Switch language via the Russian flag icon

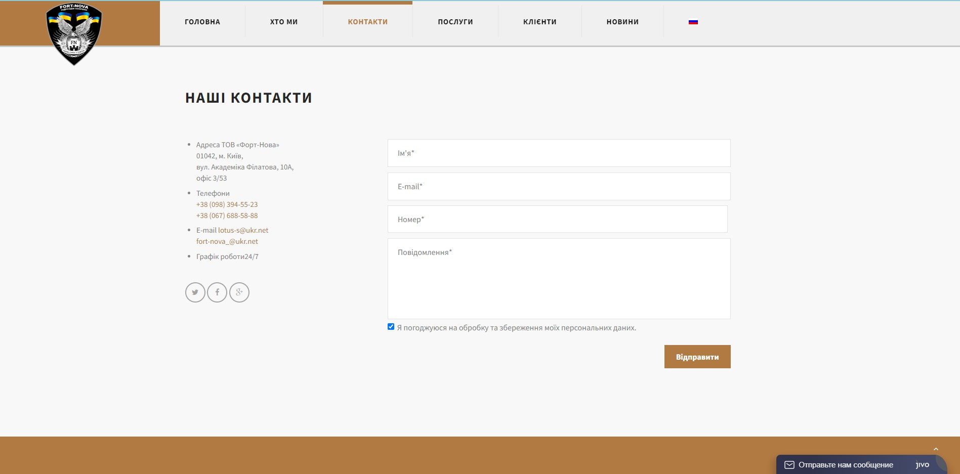[693, 22]
